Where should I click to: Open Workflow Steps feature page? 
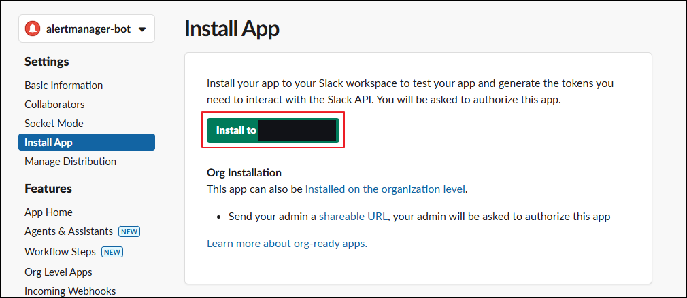pos(60,252)
